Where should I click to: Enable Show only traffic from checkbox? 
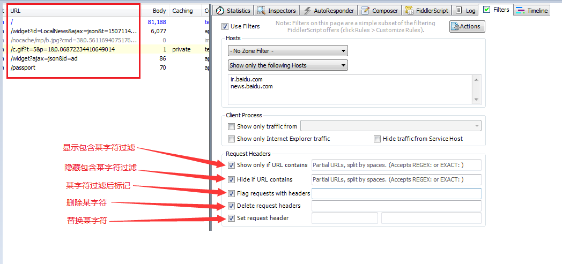tap(231, 126)
